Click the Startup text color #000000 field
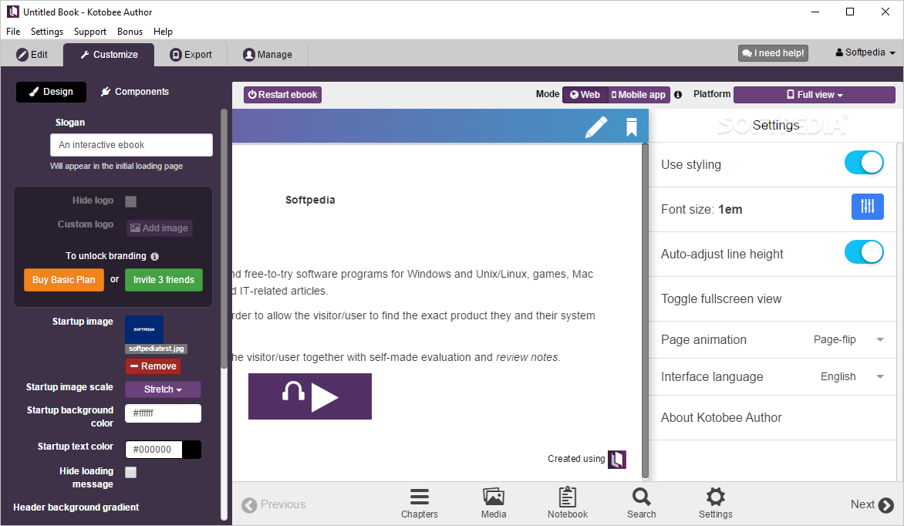This screenshot has height=526, width=904. (x=154, y=450)
